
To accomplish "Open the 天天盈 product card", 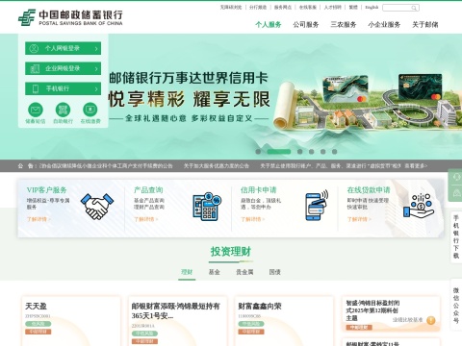I will pyautogui.click(x=71, y=321).
